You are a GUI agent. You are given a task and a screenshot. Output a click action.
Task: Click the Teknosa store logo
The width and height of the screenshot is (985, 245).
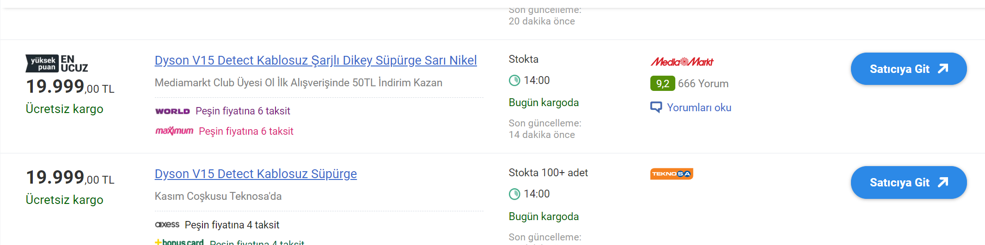click(x=672, y=174)
